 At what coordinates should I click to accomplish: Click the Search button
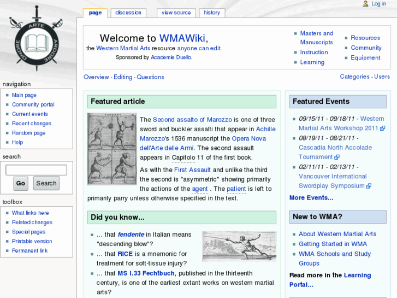(46, 183)
